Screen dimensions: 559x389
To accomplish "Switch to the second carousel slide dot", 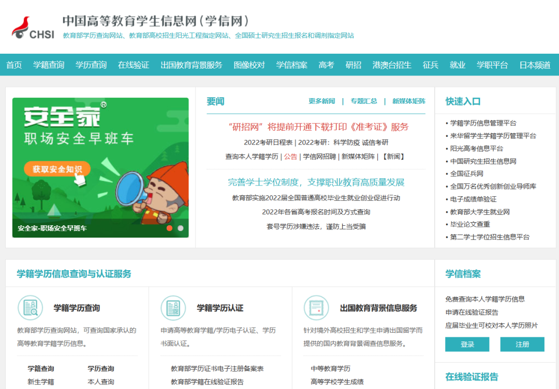I will point(180,228).
